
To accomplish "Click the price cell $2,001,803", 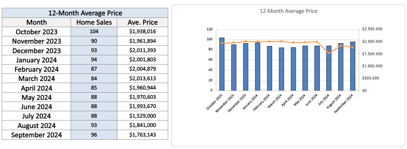I will pos(142,60).
